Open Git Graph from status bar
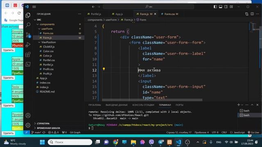 click(x=75, y=132)
